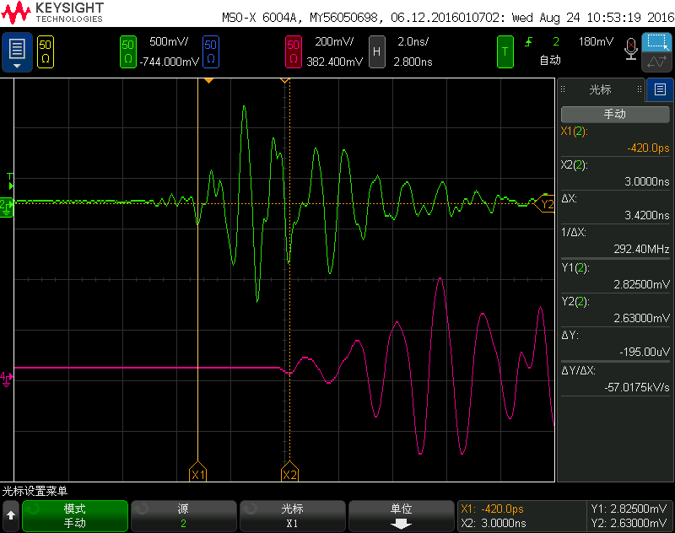The height and width of the screenshot is (533, 675).
Task: Click the microphone voice control icon
Action: coord(629,51)
